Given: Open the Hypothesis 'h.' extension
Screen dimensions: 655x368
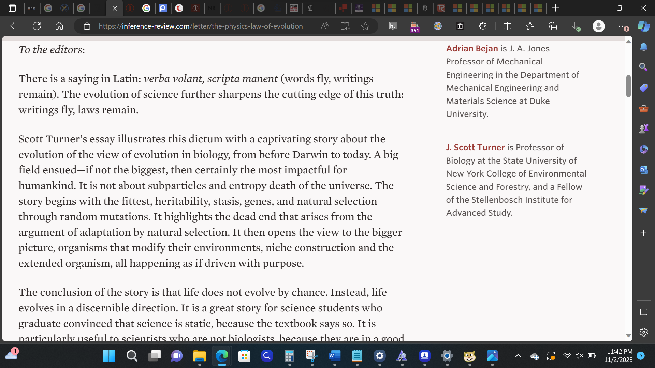Looking at the screenshot, I should pos(393,26).
